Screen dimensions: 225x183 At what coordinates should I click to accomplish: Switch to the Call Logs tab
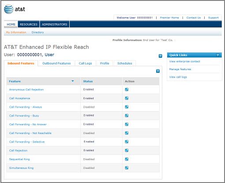click(85, 63)
